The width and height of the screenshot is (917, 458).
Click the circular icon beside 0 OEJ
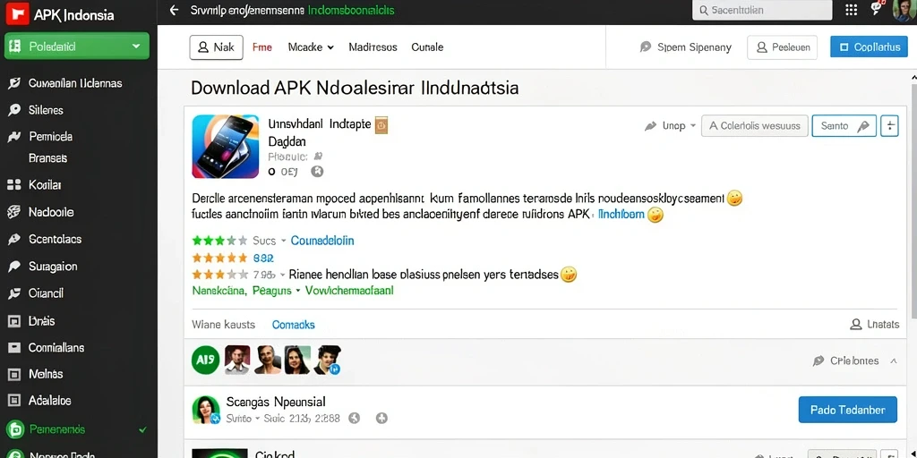pos(317,171)
